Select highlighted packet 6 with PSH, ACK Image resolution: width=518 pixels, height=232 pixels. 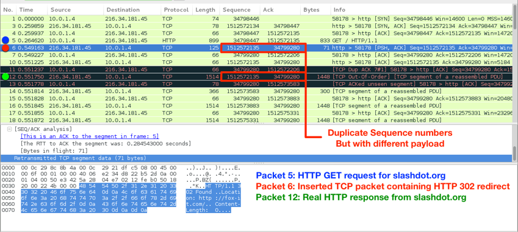[257, 47]
